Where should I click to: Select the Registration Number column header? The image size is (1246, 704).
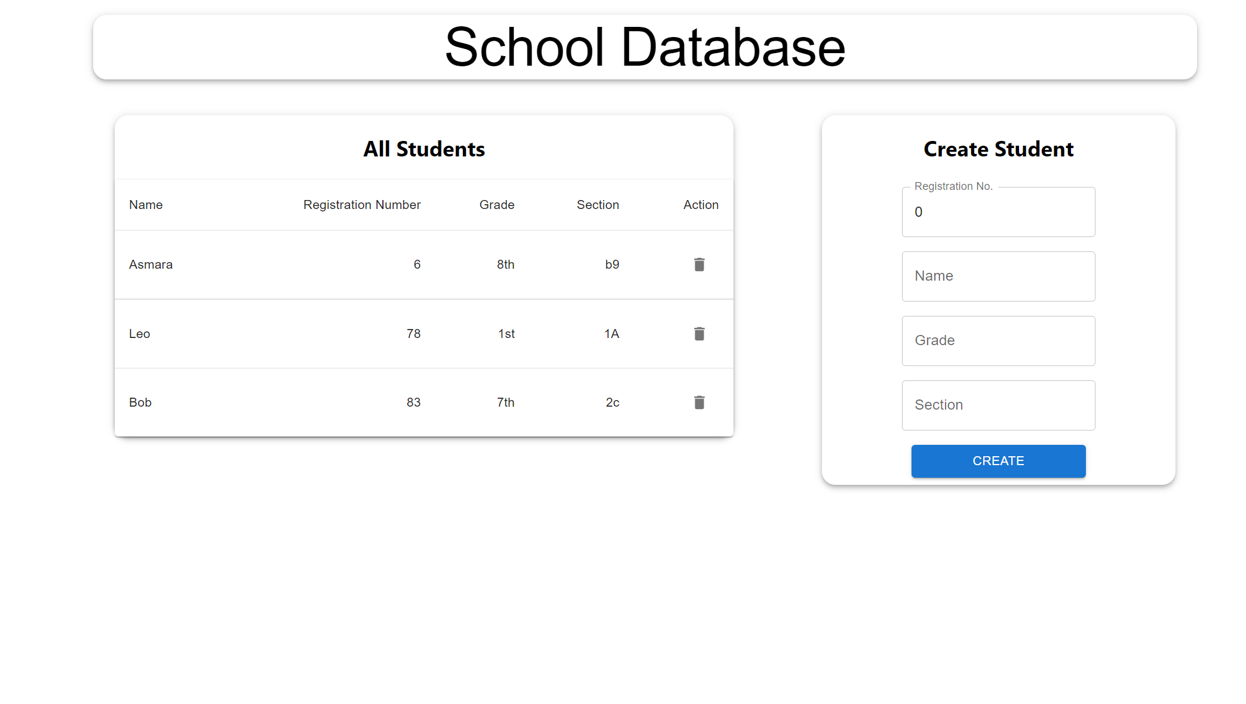tap(361, 204)
